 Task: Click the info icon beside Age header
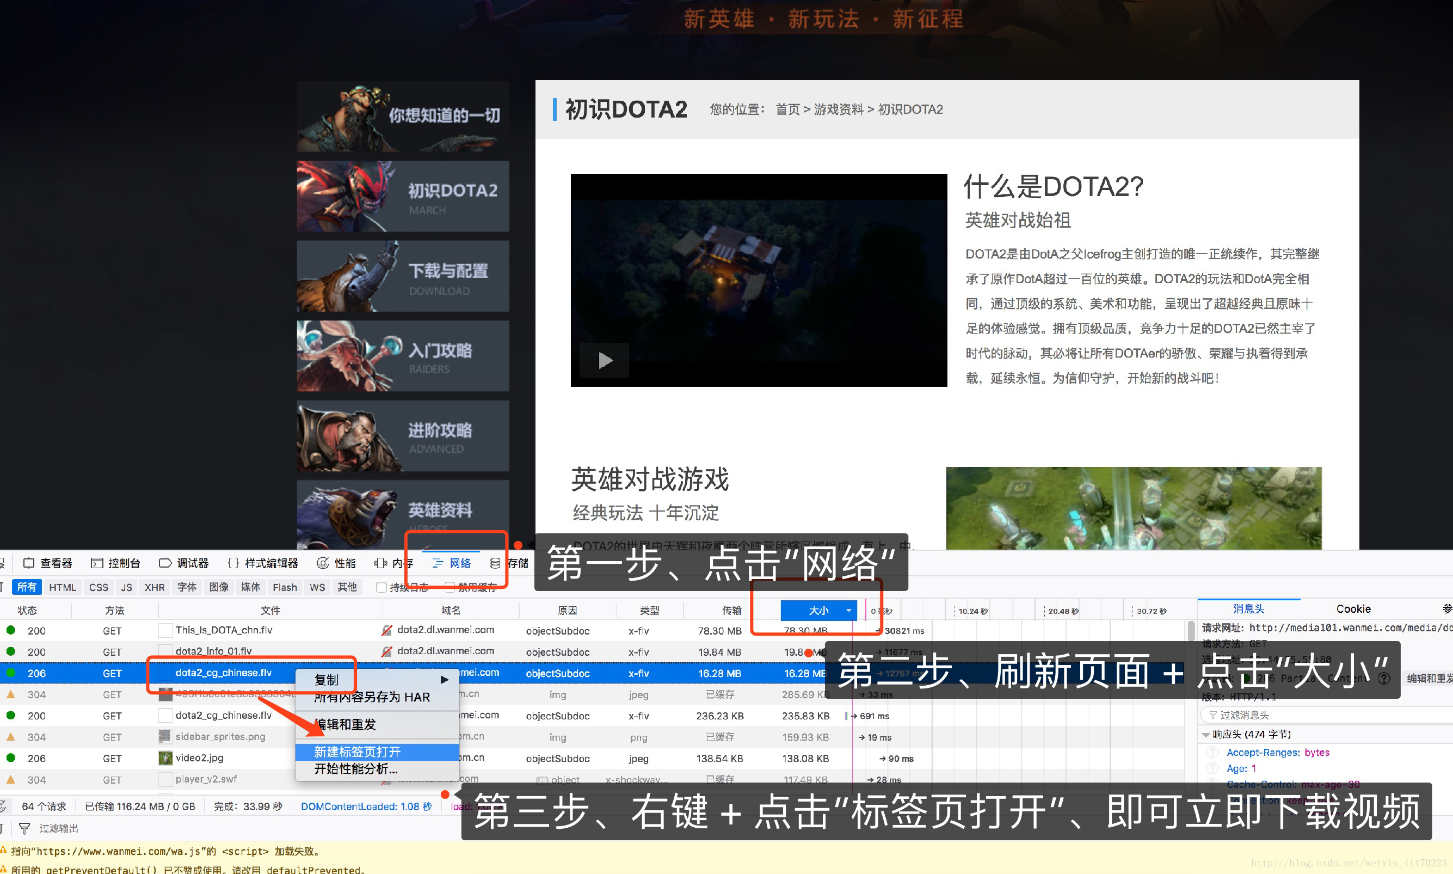pyautogui.click(x=1212, y=768)
